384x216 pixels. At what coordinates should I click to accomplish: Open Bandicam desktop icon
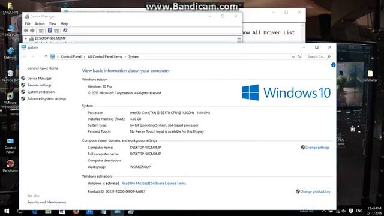point(10,166)
